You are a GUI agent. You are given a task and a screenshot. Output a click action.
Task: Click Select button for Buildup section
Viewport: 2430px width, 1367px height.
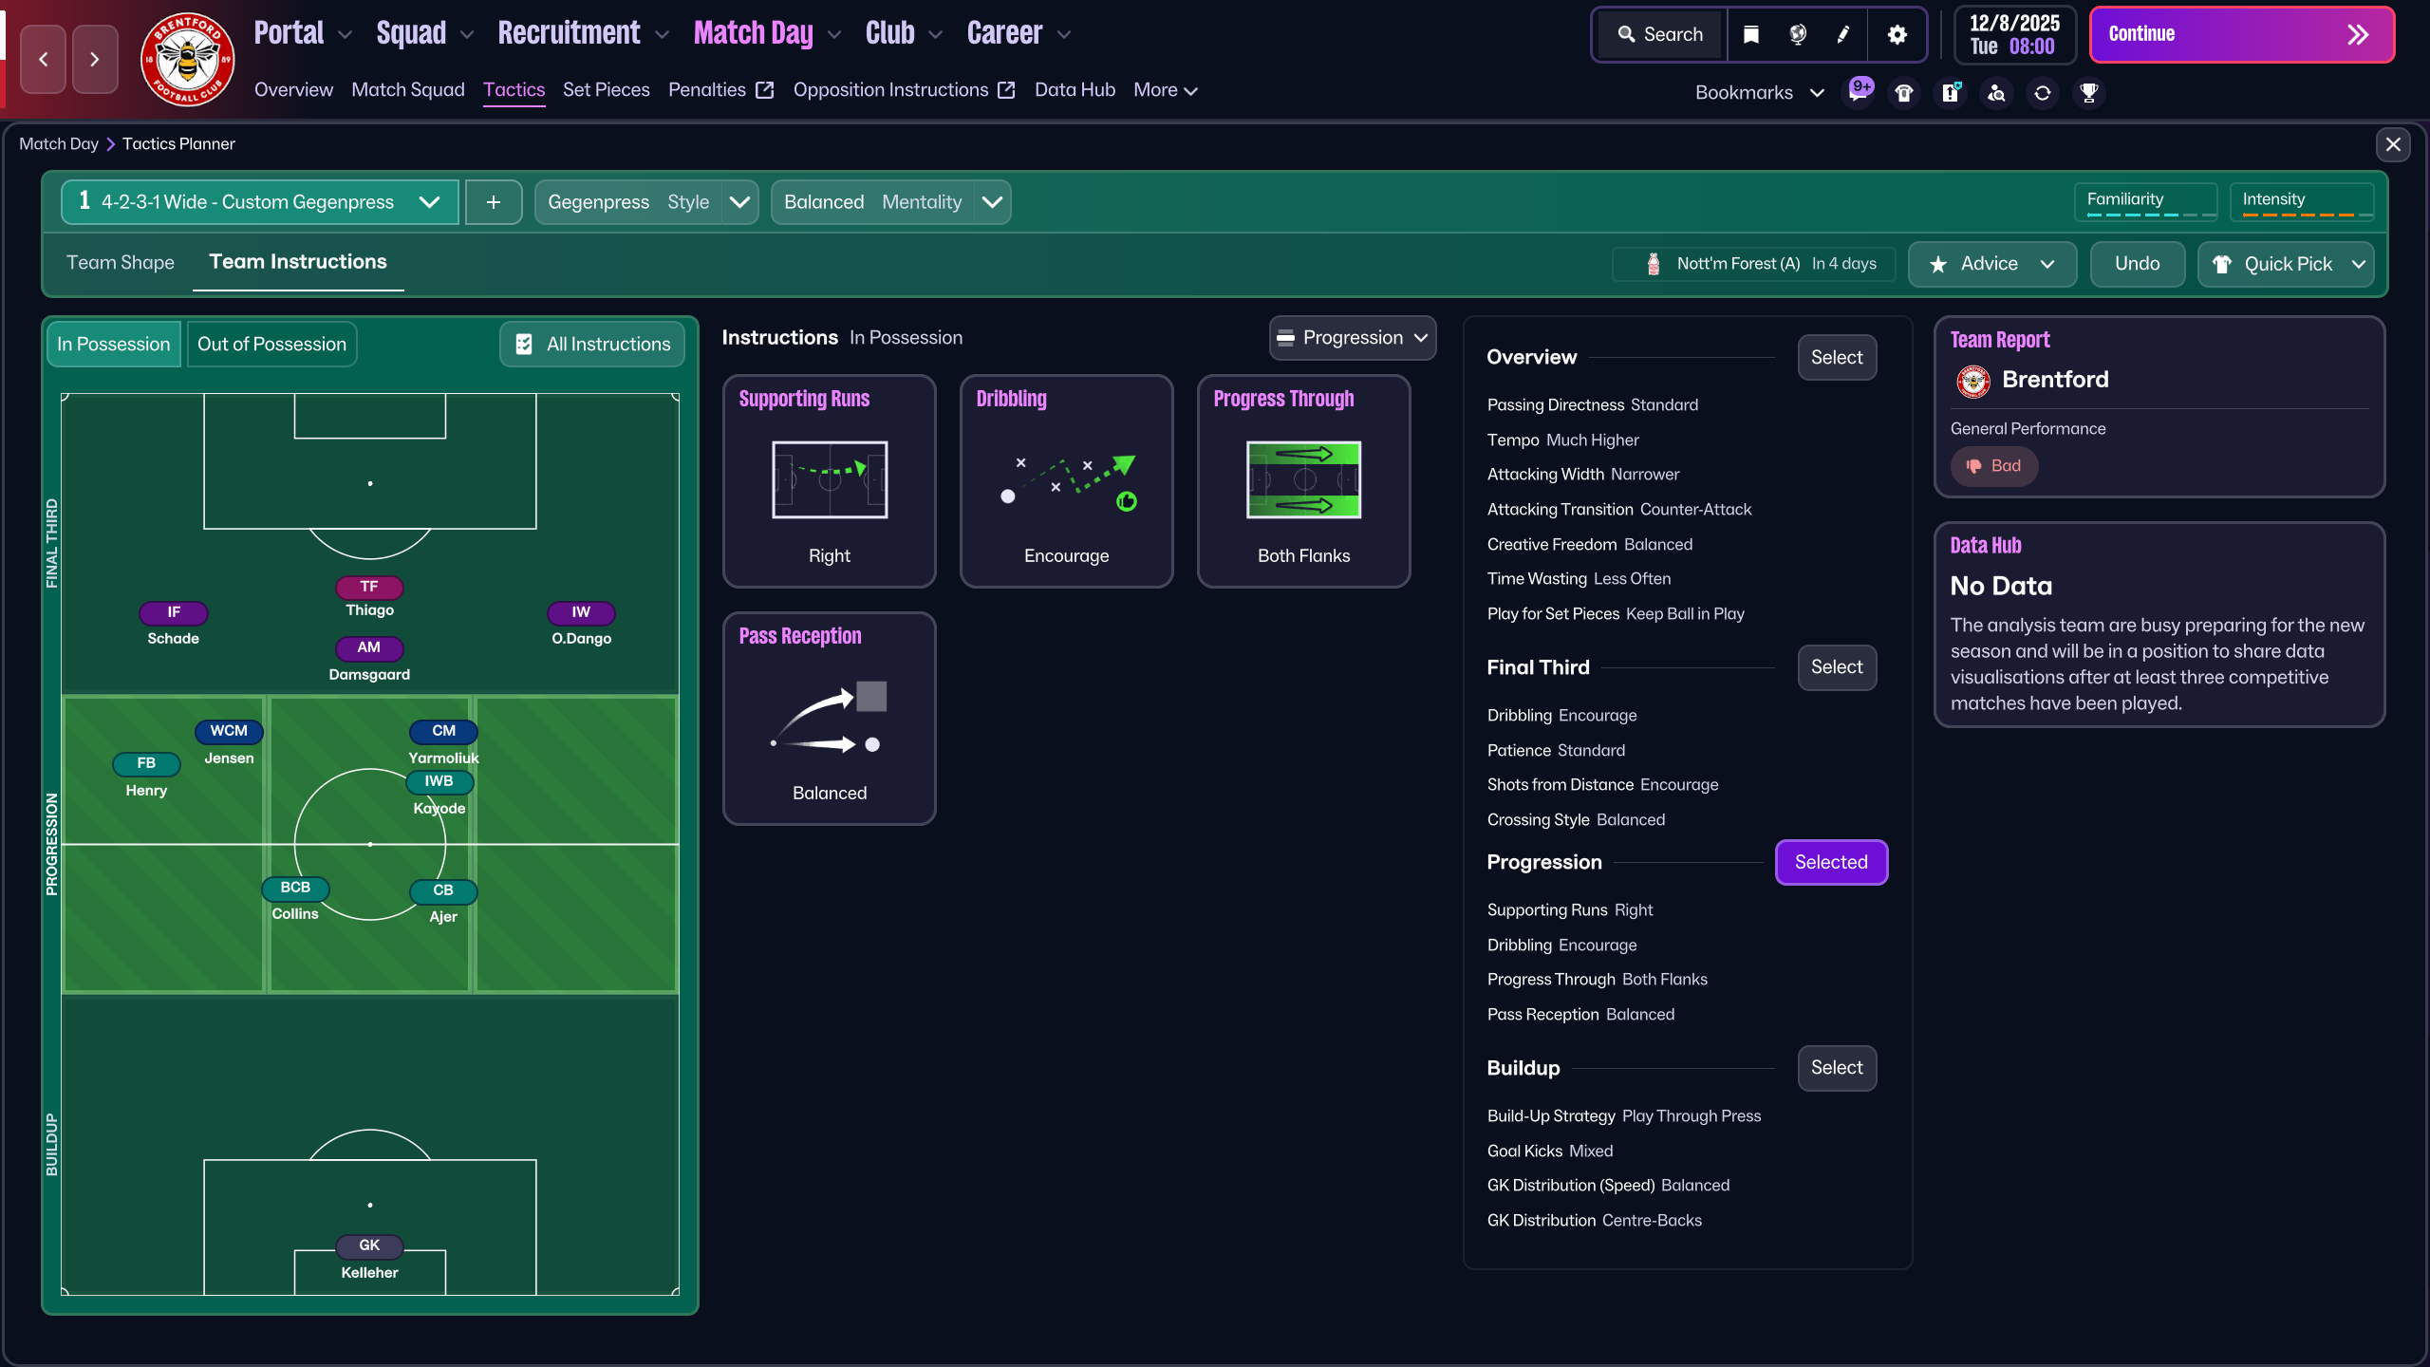[x=1837, y=1068]
